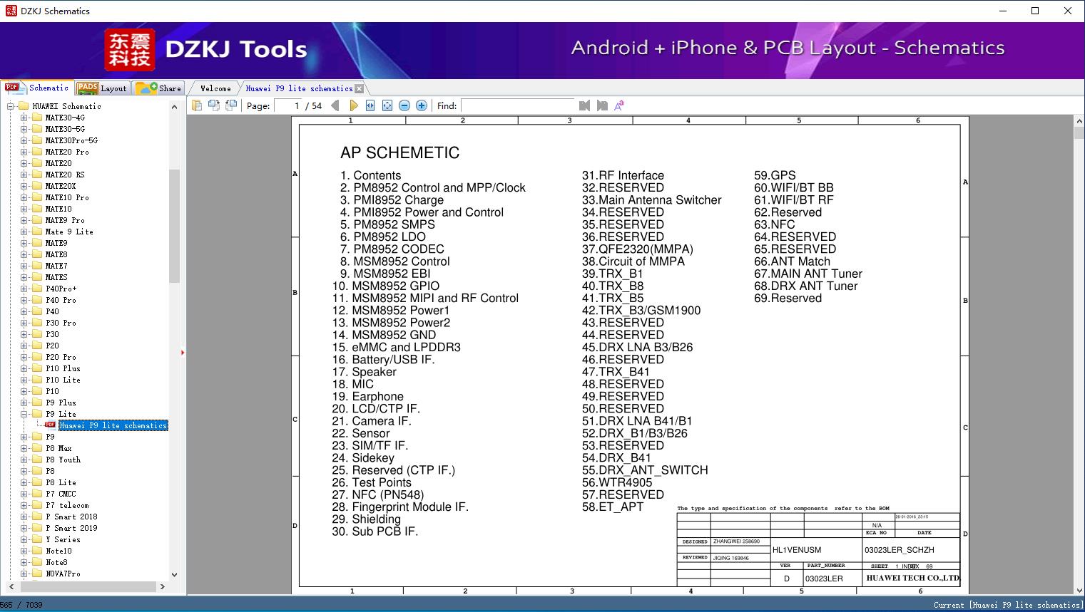Click the previous page arrow
Screen dimensions: 1085x612
point(335,105)
